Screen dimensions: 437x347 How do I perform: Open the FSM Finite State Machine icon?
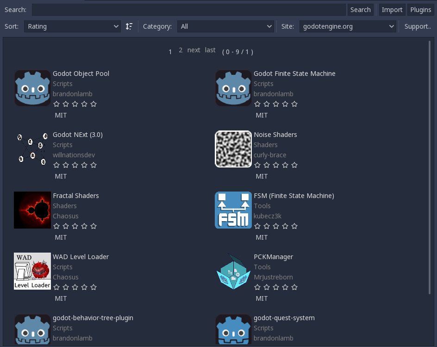[233, 210]
